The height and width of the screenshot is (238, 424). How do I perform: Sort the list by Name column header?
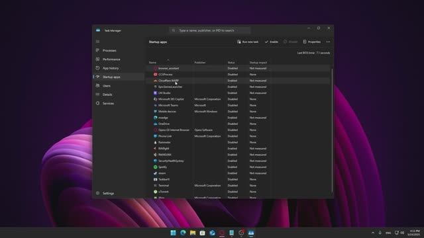click(152, 63)
